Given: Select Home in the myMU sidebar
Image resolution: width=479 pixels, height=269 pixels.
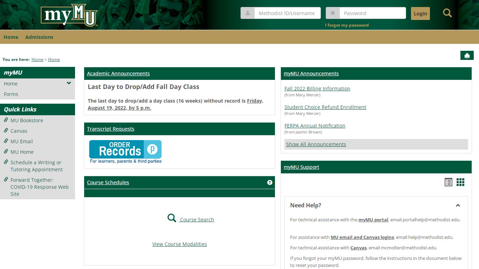Looking at the screenshot, I should coord(11,84).
